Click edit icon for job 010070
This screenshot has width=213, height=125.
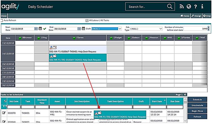click(4, 113)
